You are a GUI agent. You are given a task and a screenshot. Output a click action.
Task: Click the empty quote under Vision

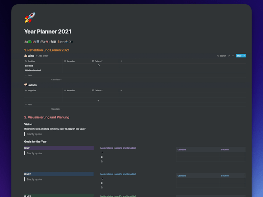coord(35,134)
